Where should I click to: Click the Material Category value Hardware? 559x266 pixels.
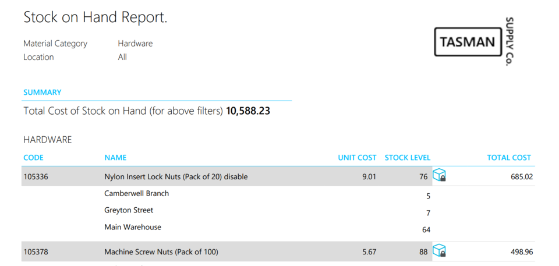pyautogui.click(x=135, y=44)
